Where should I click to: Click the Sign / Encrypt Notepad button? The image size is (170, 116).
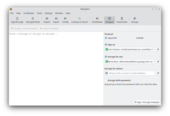tap(147, 102)
